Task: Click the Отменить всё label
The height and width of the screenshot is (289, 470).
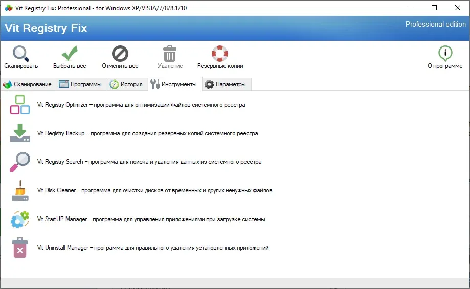Action: pos(120,66)
